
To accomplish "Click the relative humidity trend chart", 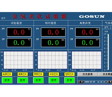I will pos(52,60).
